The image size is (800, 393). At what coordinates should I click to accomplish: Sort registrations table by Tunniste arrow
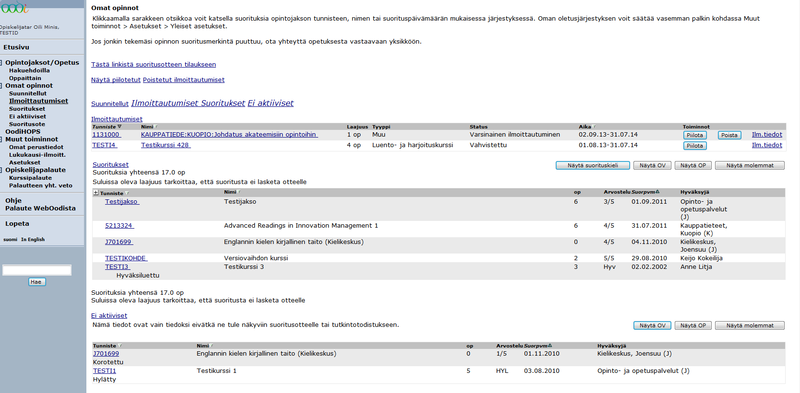coord(119,127)
